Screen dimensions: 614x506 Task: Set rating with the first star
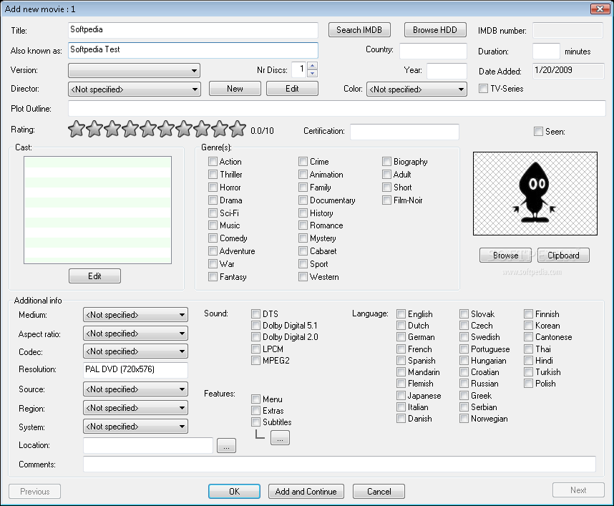pos(77,129)
